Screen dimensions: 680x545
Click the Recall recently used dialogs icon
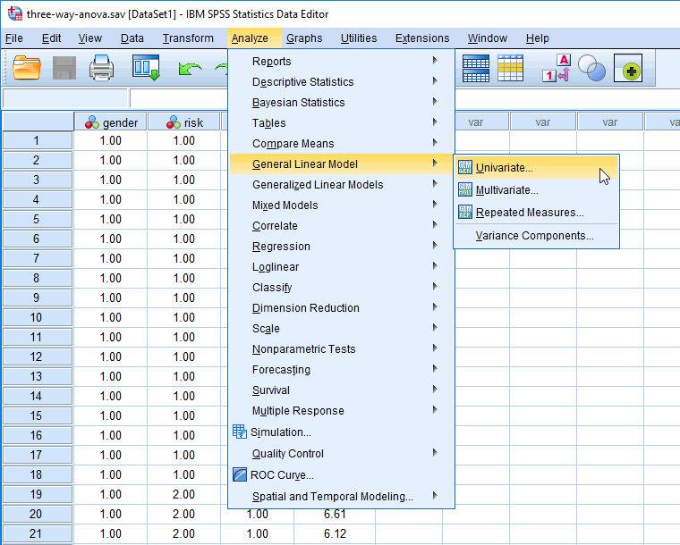[x=146, y=68]
